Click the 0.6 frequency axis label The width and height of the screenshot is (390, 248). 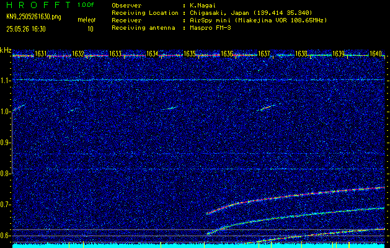tap(6, 236)
